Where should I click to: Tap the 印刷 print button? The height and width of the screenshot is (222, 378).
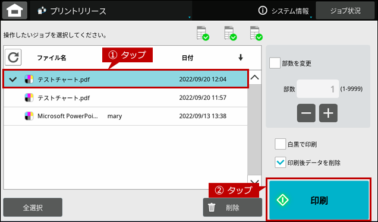point(319,200)
